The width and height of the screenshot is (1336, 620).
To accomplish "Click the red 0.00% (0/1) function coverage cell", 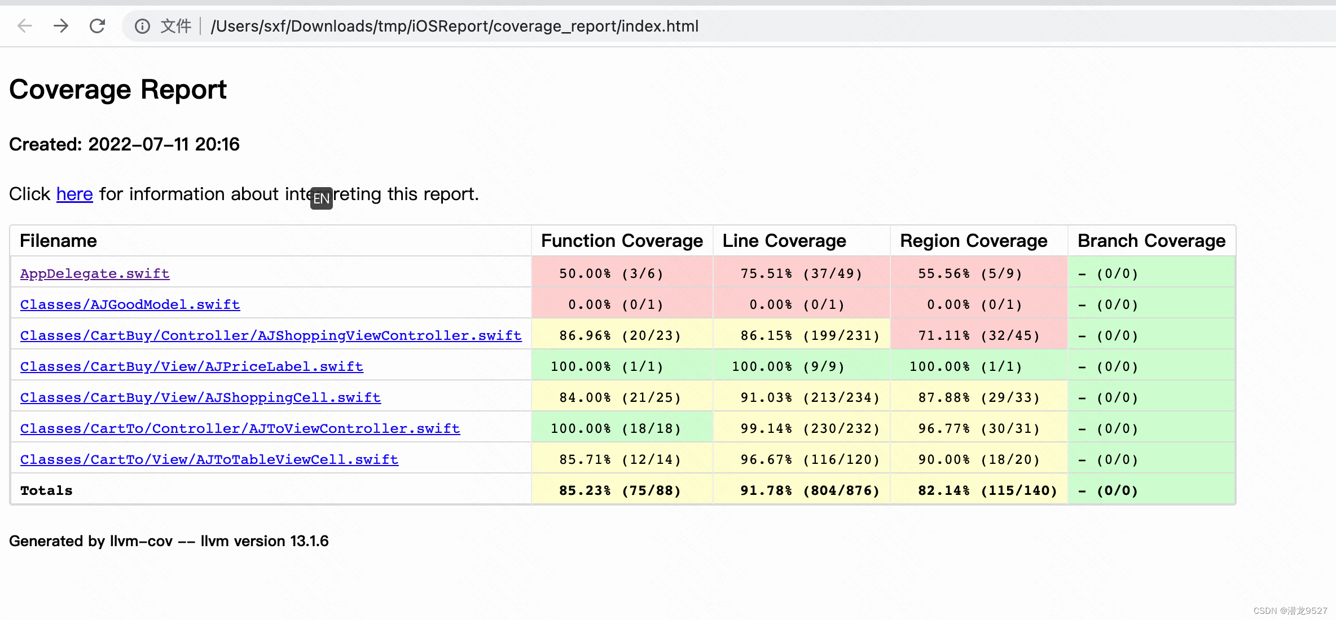I will [x=616, y=304].
